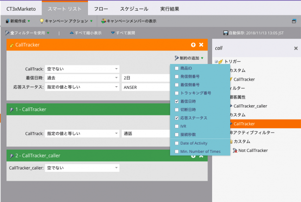Image resolution: width=301 pixels, height=202 pixels.
Task: Open the 制約の追加 dropdown arrow
Action: (202, 58)
